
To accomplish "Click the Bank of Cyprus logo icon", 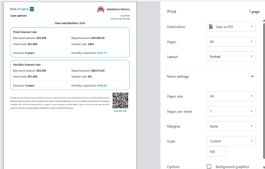I will pos(32,9).
